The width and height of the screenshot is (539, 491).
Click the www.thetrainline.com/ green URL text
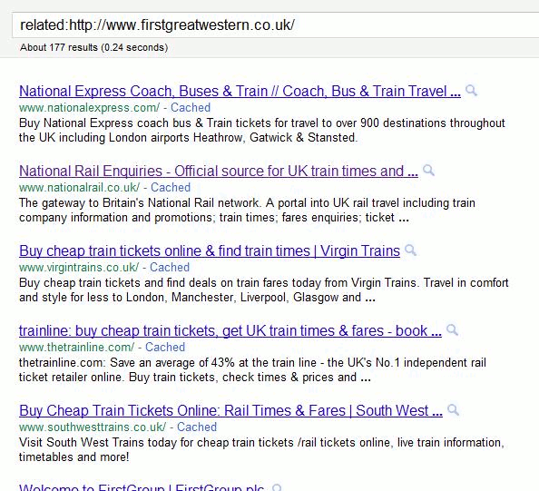pos(76,347)
